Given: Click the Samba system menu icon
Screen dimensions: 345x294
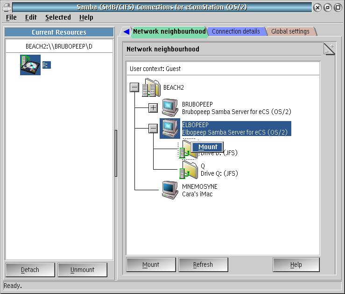Looking at the screenshot, I should pyautogui.click(x=7, y=7).
